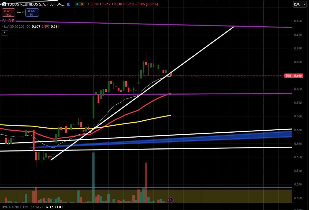Screen dimensions: 309x210
Task: Select the Vol 77K indicator label
Action: tap(8, 21)
